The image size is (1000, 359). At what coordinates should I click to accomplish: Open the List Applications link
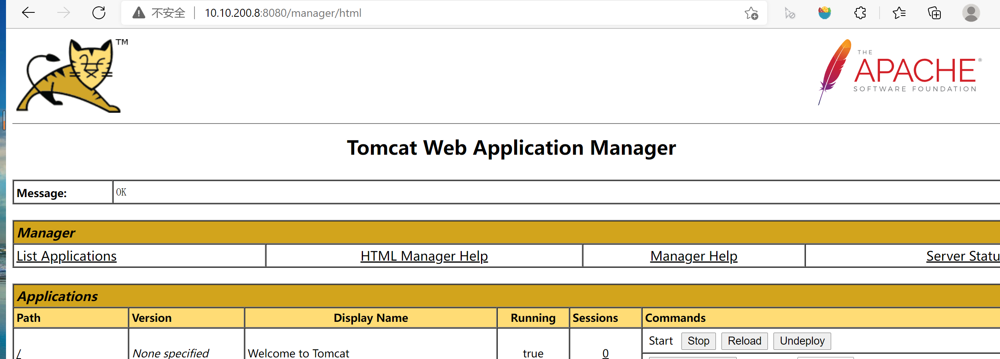click(66, 256)
